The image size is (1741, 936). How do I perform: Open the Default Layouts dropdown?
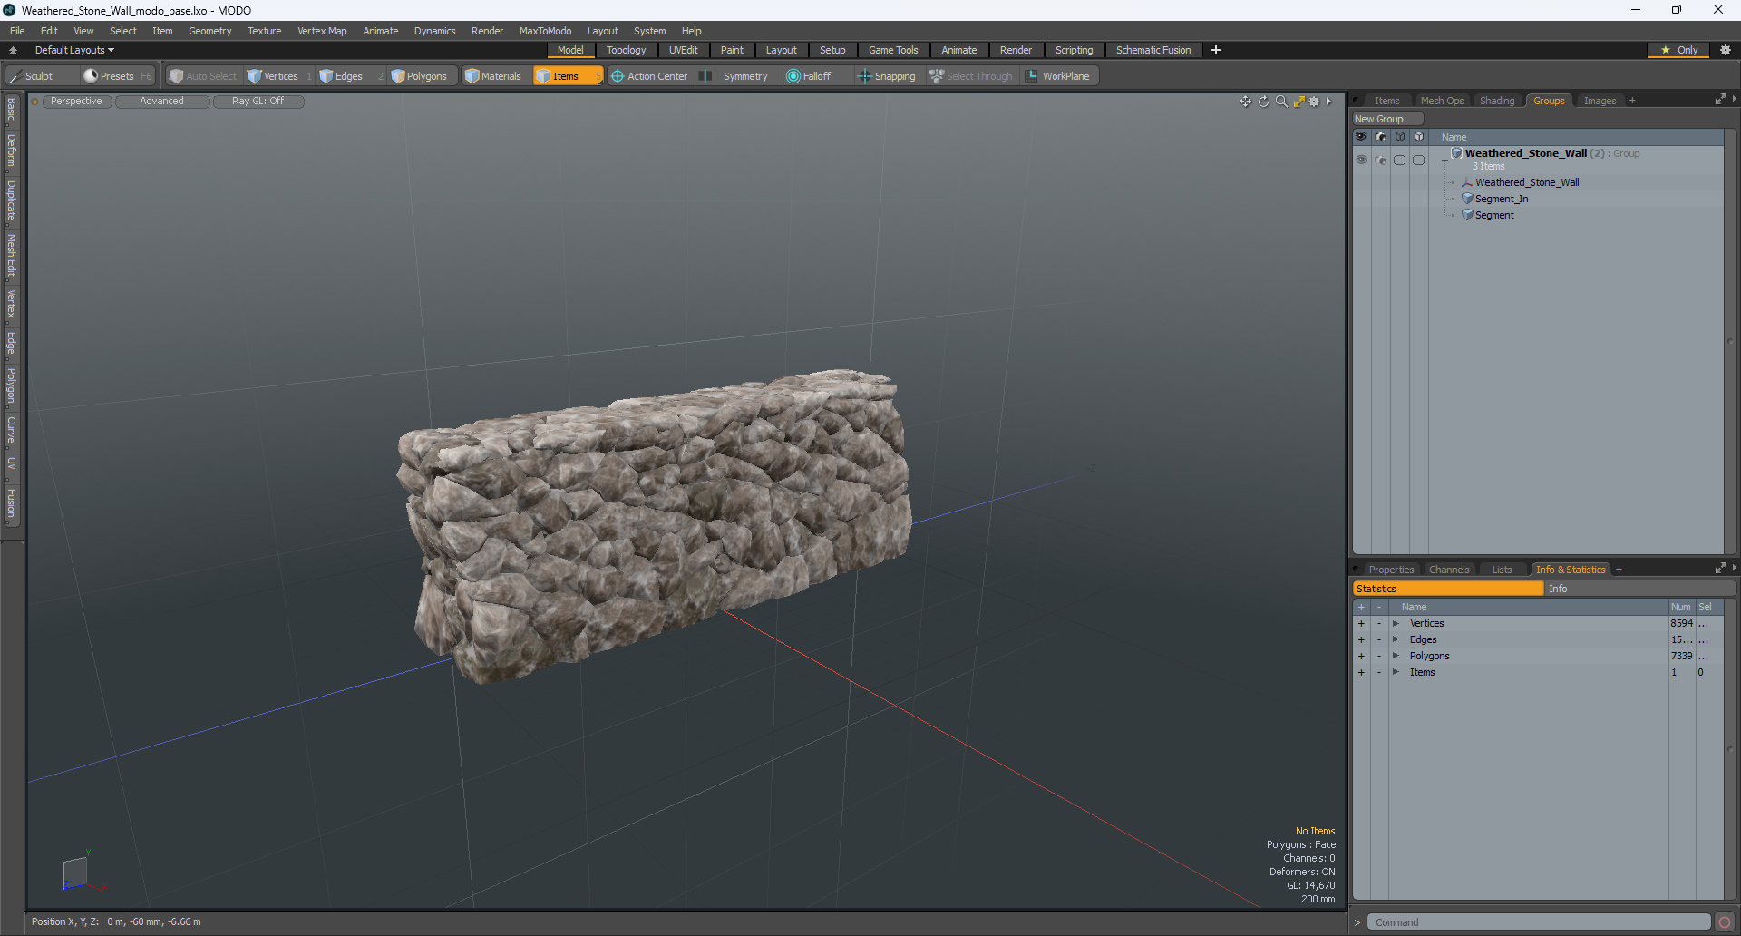click(74, 50)
